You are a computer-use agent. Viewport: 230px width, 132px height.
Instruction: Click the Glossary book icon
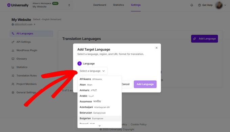[x=13, y=59]
